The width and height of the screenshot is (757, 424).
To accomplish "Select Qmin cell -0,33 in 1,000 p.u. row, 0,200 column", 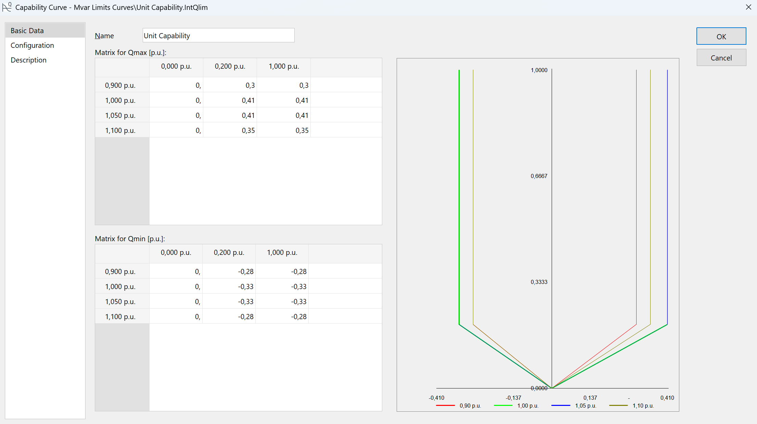I will (x=229, y=286).
